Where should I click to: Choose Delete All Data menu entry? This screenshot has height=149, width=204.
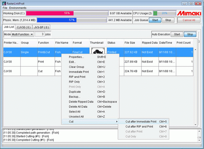(x=90, y=107)
